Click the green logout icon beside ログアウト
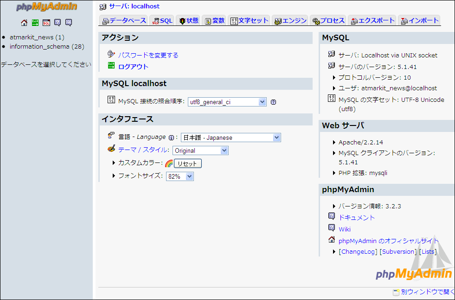The height and width of the screenshot is (300, 455). point(111,65)
